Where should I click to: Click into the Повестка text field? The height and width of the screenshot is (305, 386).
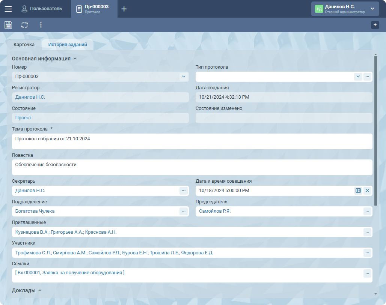click(x=191, y=167)
